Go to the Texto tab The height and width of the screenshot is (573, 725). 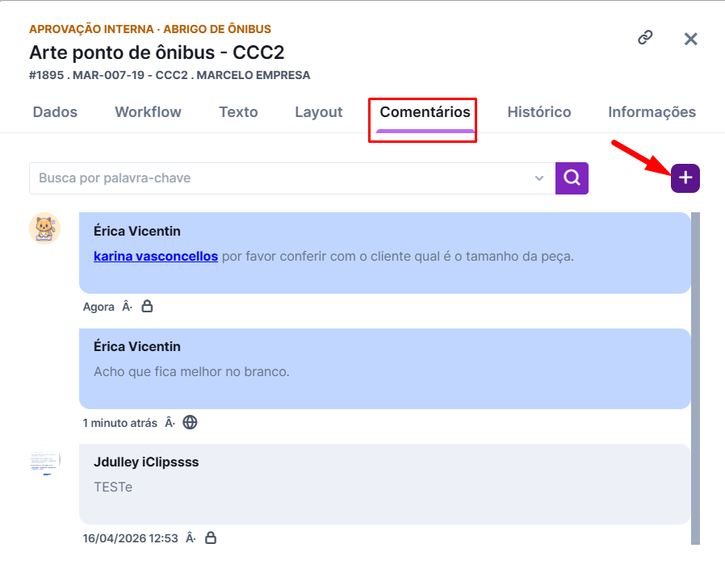tap(238, 112)
